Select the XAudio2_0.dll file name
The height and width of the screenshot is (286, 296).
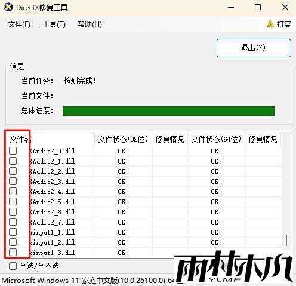click(x=53, y=151)
